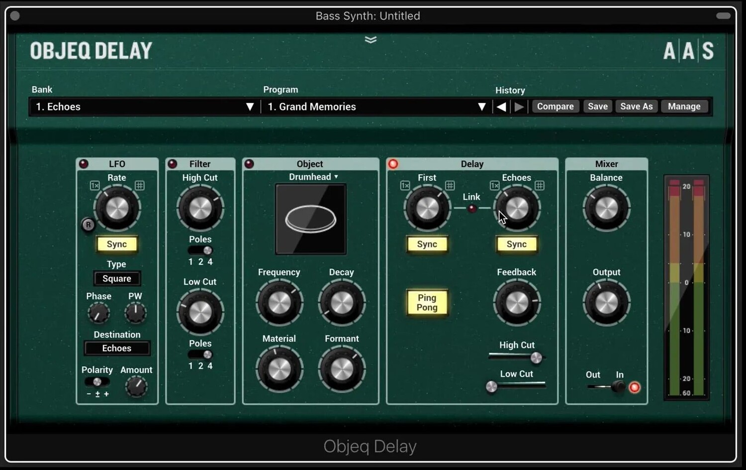Screen dimensions: 746x470
Task: Toggle Sync under the First knob
Action: (x=427, y=244)
